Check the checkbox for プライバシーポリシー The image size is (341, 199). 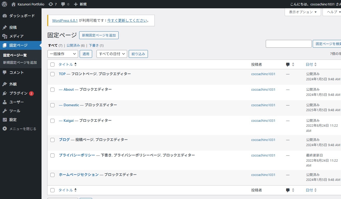pyautogui.click(x=52, y=155)
